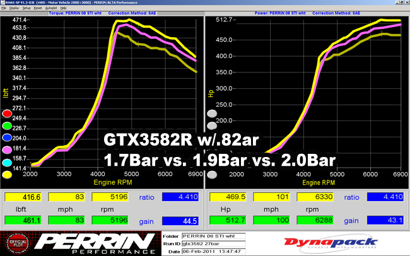Click the Dynapack chassis dynamometers logo

point(331,243)
